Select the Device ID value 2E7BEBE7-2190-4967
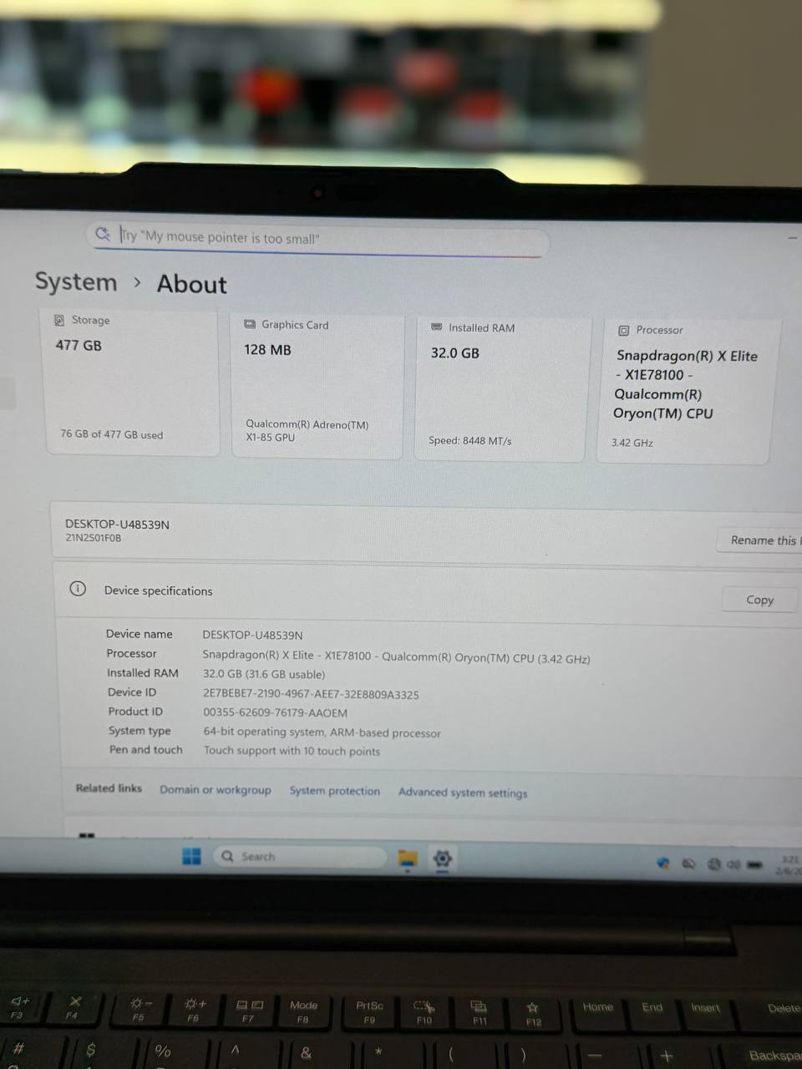Viewport: 802px width, 1069px height. [311, 694]
